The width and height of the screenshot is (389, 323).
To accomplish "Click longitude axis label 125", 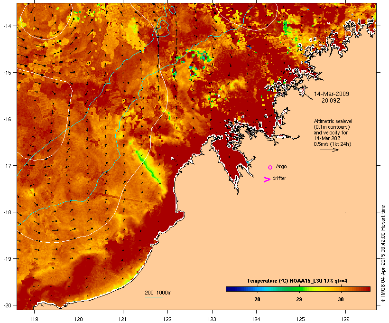I will tap(301, 319).
